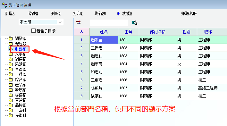The width and height of the screenshot is (227, 126).
Task: Select the 財務部 tree item
Action: click(x=21, y=49)
